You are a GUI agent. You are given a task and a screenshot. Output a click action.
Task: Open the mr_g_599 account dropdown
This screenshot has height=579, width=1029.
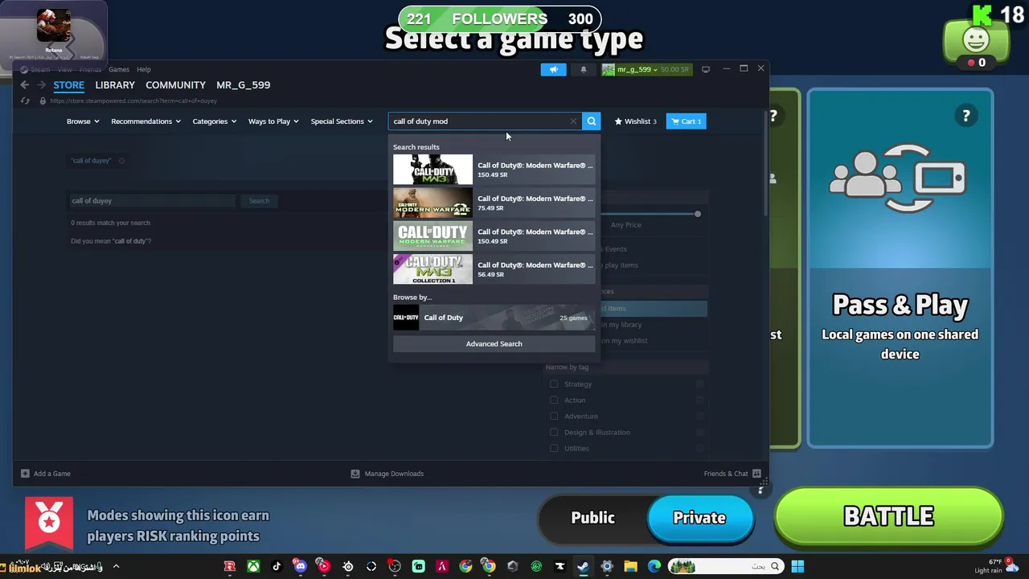click(x=646, y=69)
